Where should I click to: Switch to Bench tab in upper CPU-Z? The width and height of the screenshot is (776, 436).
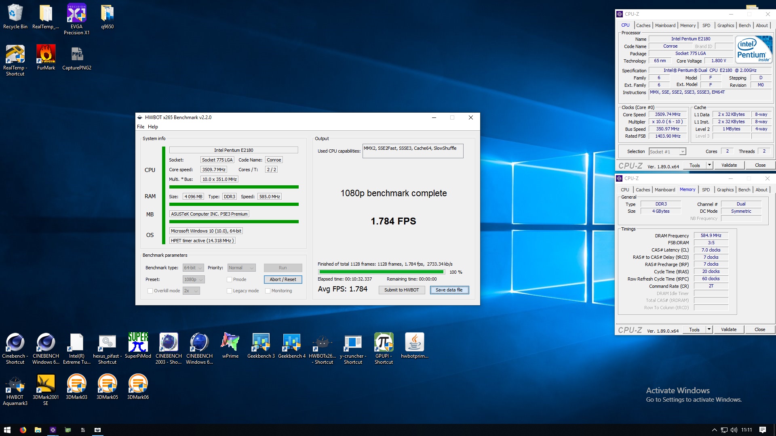[744, 25]
